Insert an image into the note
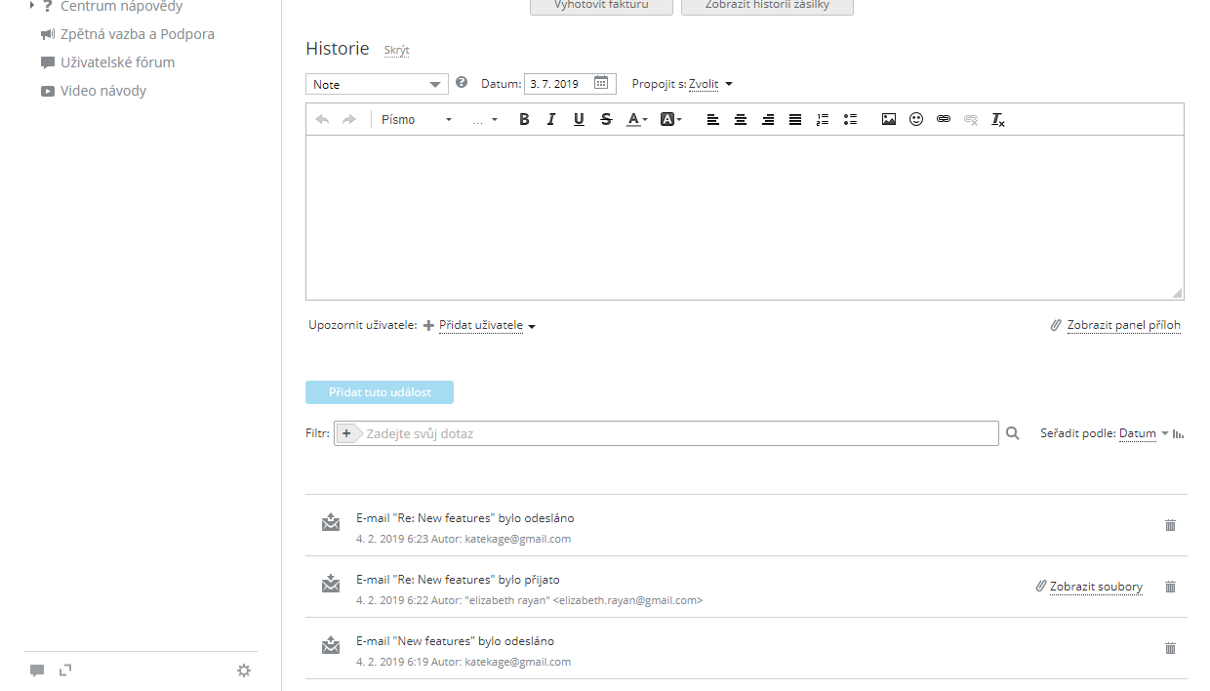Image resolution: width=1210 pixels, height=691 pixels. pyautogui.click(x=888, y=119)
